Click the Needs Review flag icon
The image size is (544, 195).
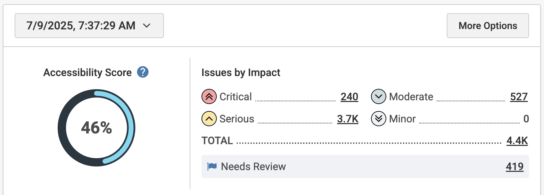212,167
